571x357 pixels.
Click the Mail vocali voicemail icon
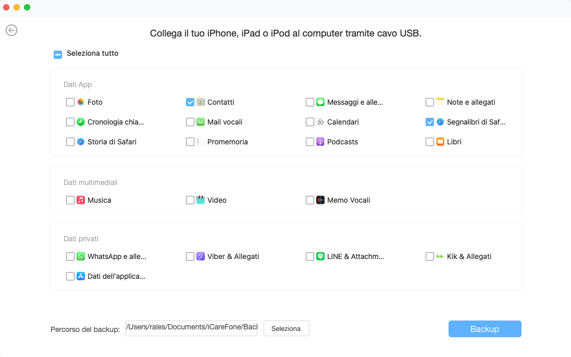201,122
